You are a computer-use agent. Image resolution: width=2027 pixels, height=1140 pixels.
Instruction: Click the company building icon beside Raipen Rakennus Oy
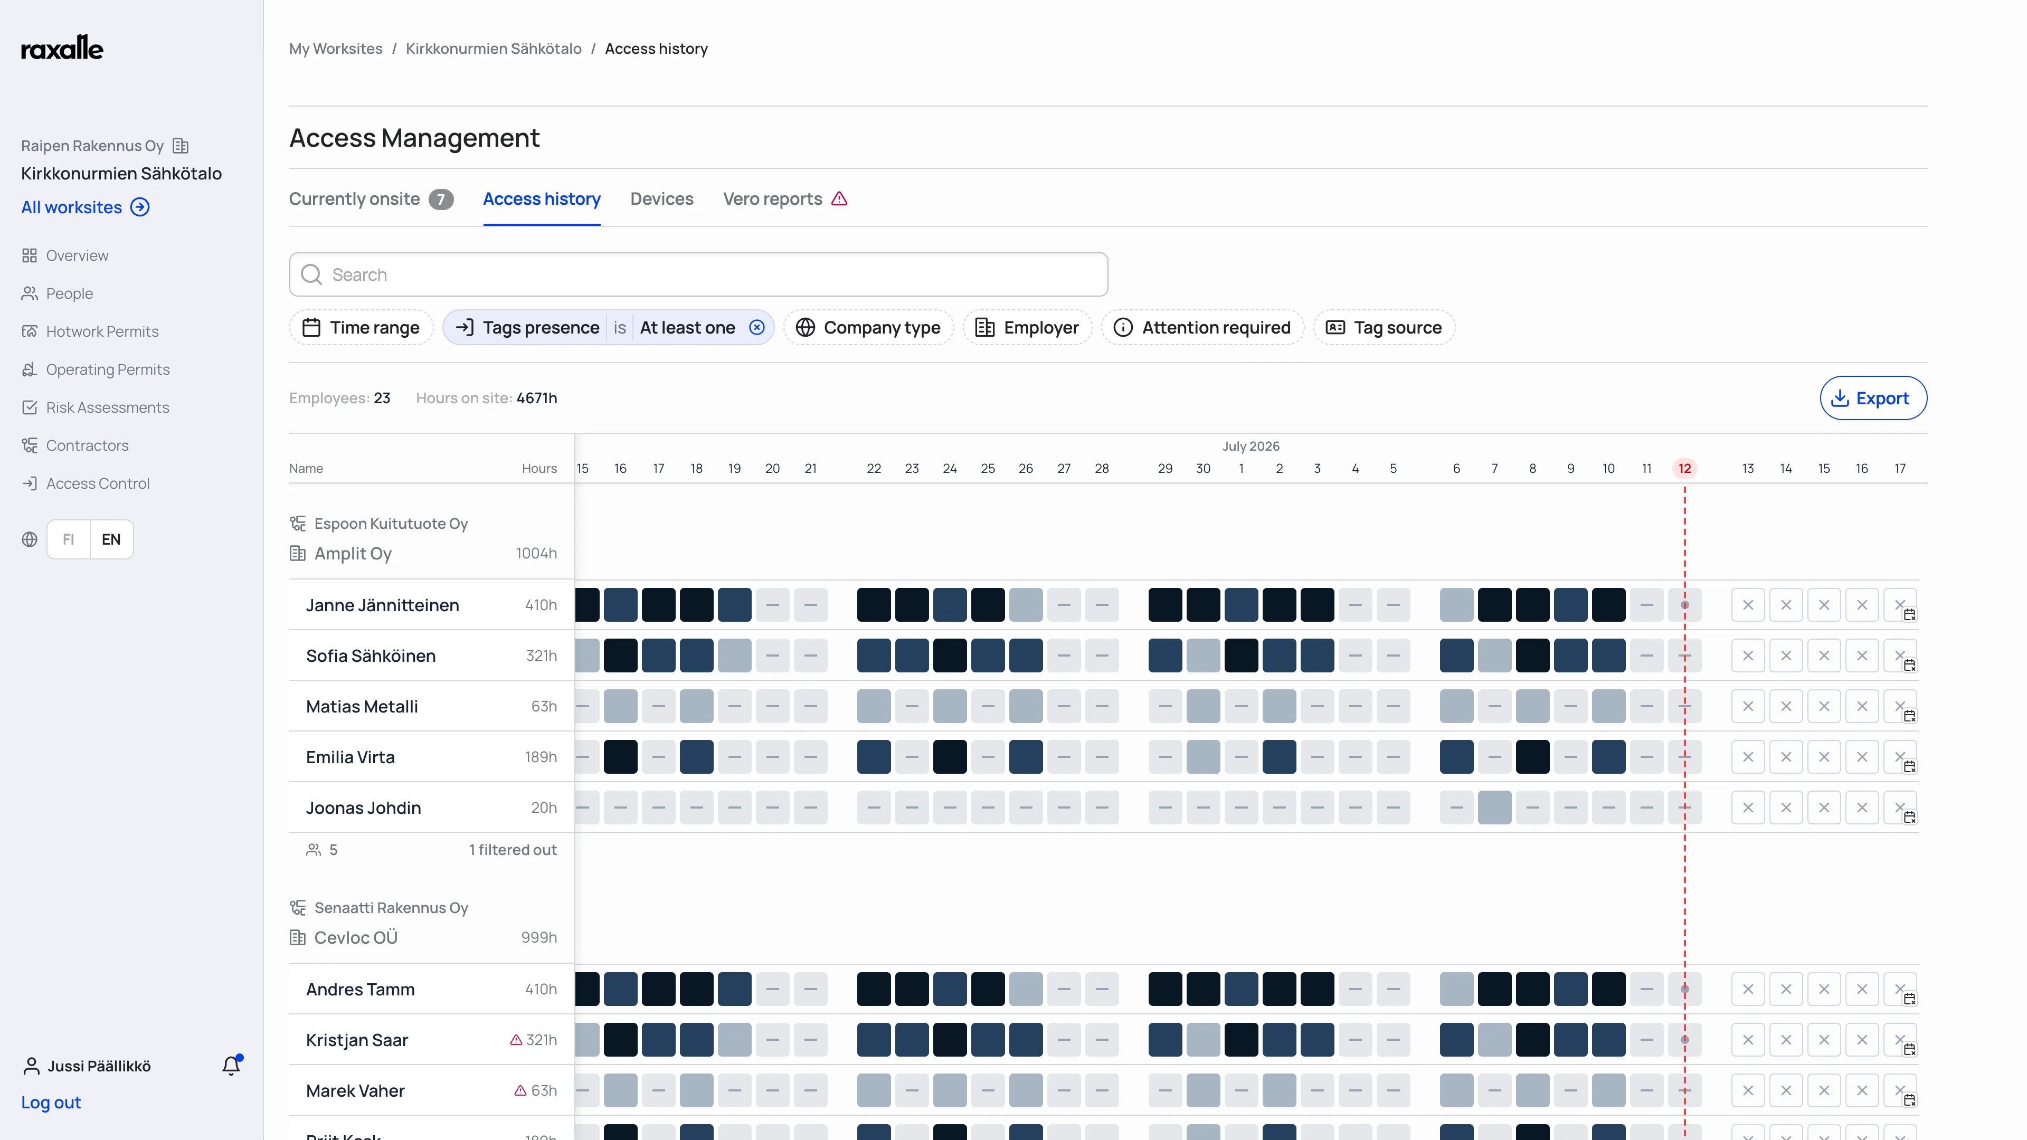pos(180,146)
